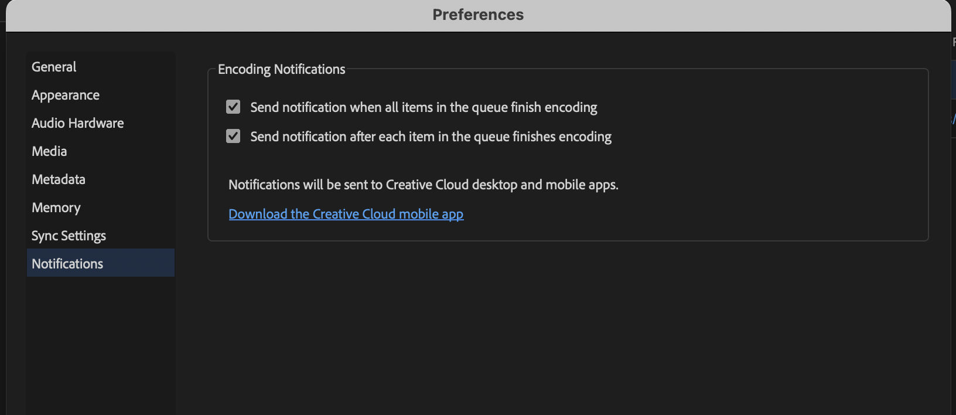Select the Memory preferences category

[56, 207]
